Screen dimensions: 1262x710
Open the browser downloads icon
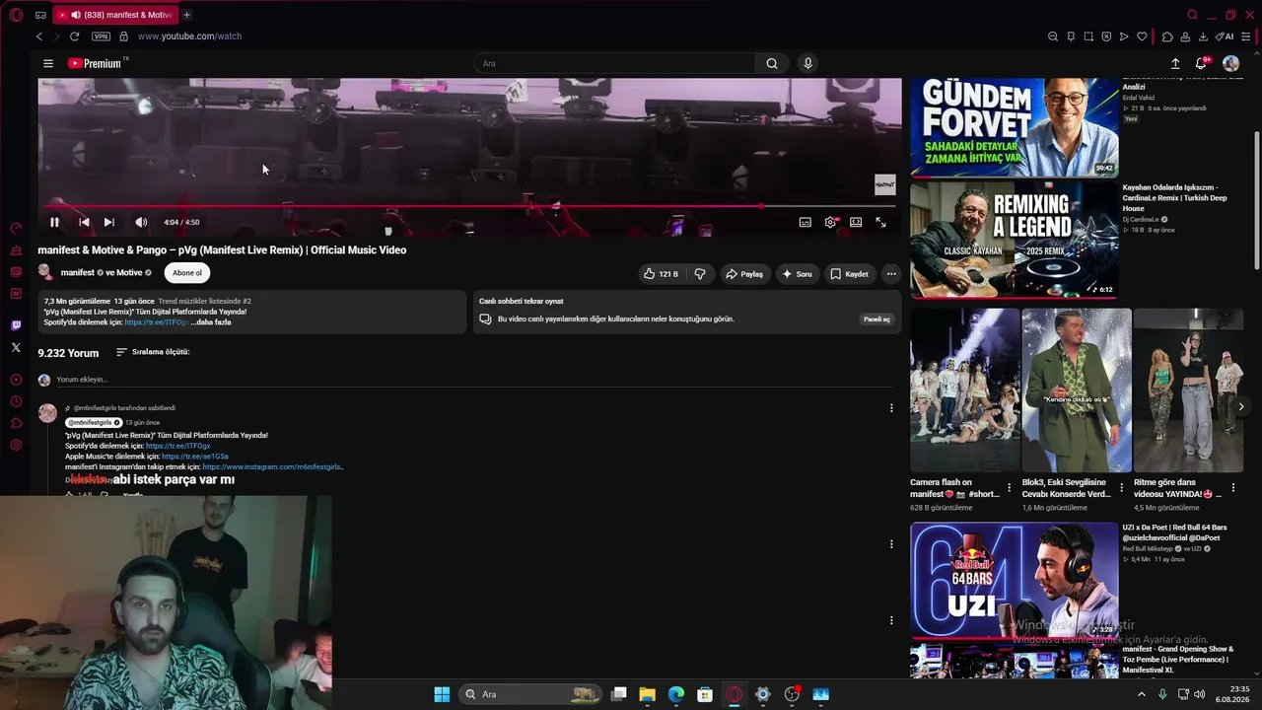tap(1203, 36)
